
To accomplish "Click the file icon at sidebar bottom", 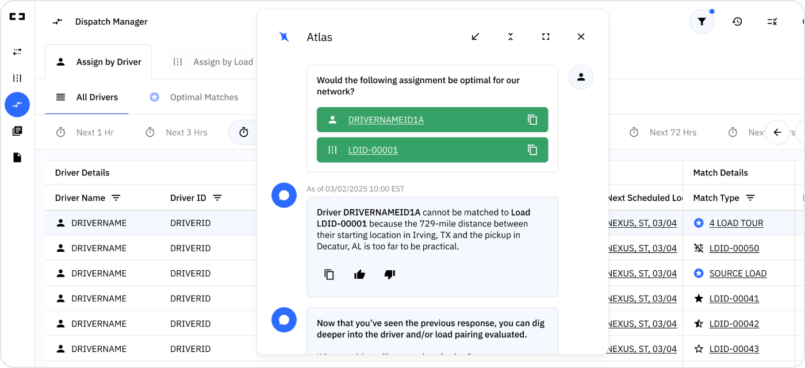I will [17, 157].
